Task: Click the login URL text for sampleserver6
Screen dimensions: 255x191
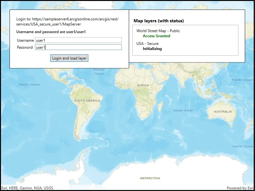Action: (x=68, y=22)
